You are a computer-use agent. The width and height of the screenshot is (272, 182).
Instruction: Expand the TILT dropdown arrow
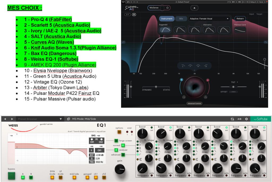pyautogui.click(x=238, y=82)
